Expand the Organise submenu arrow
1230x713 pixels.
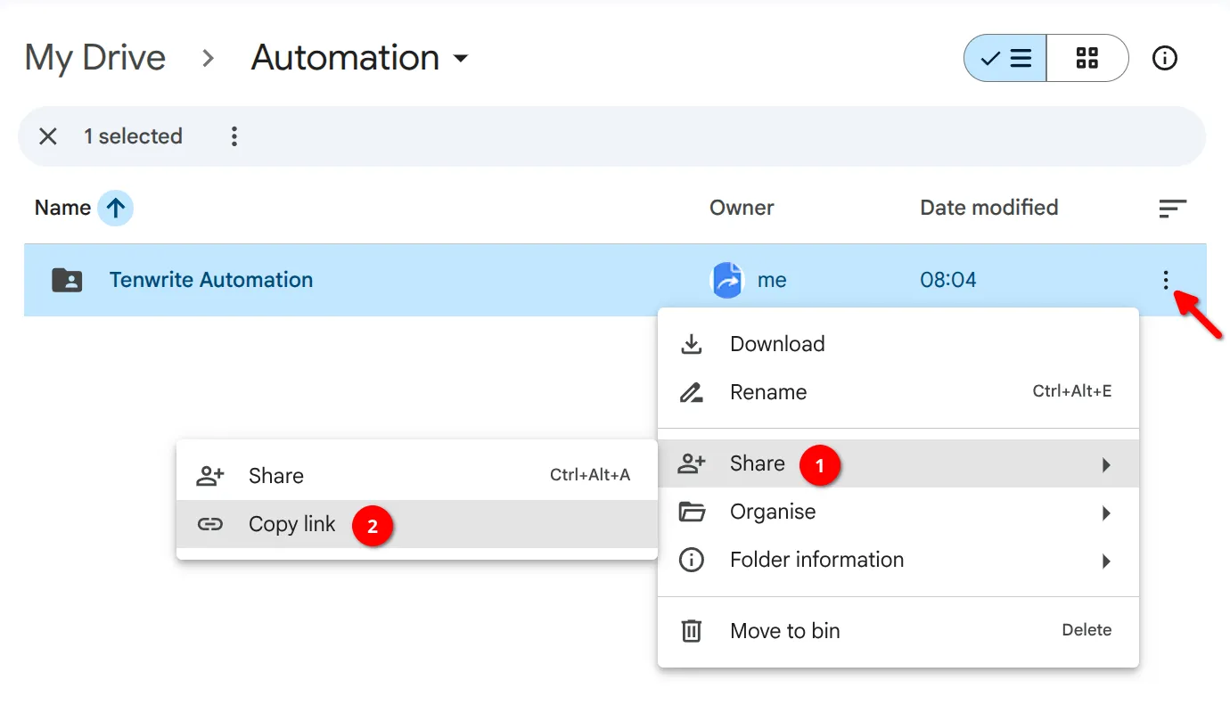pyautogui.click(x=1106, y=512)
